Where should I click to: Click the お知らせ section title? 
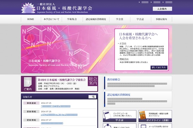point(27,97)
